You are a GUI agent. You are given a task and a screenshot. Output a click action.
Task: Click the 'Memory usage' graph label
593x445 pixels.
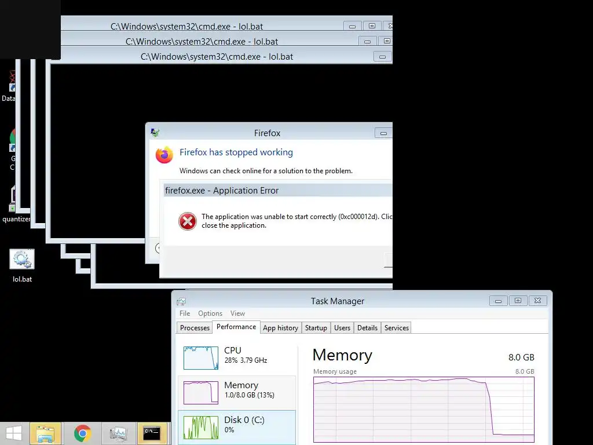335,371
